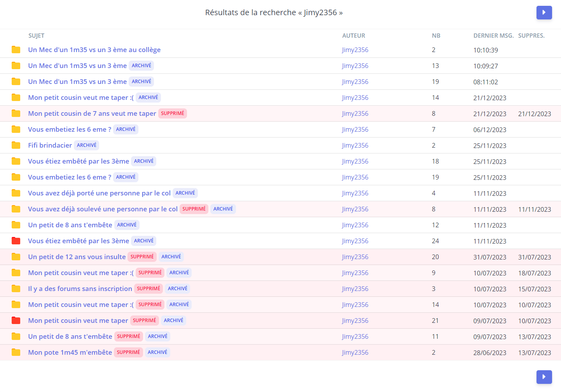
Task: Click author Jimy2356 on the 'Fifi brindacier' row
Action: point(355,145)
